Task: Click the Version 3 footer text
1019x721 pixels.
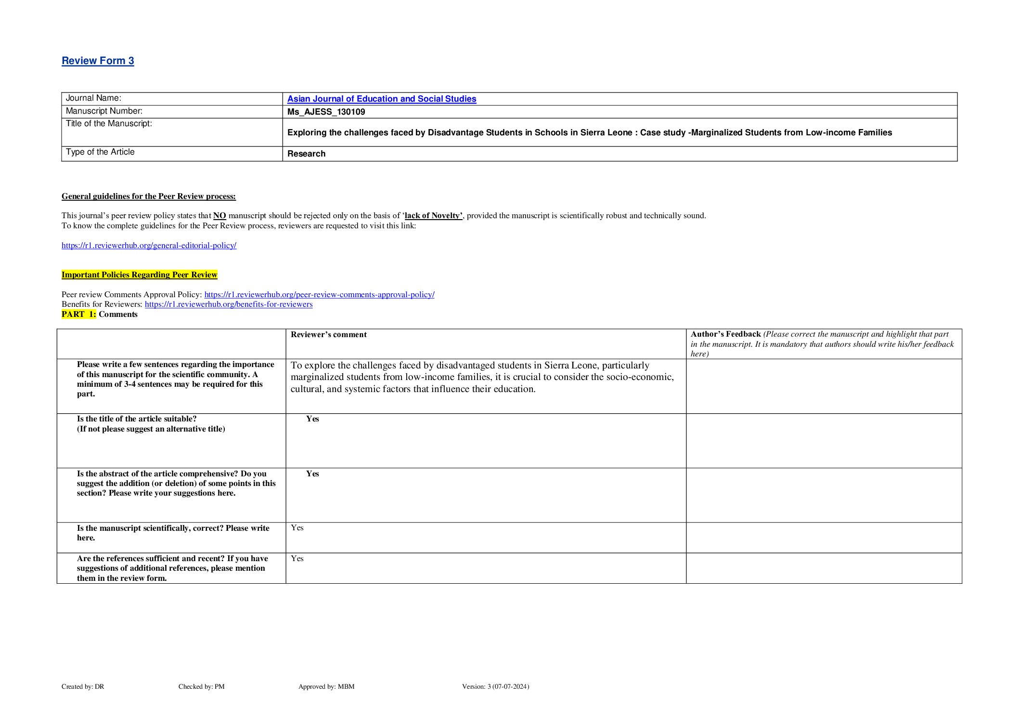Action: (x=495, y=687)
